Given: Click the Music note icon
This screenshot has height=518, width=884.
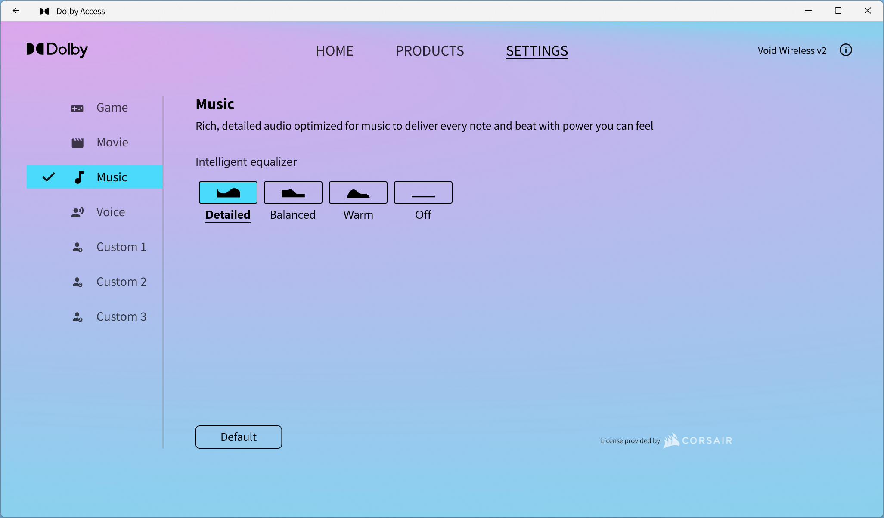Looking at the screenshot, I should (79, 177).
